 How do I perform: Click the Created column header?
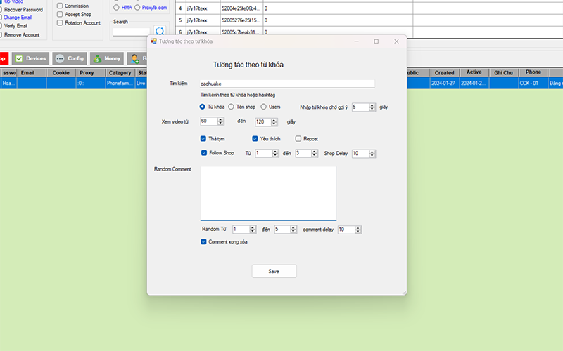[445, 73]
